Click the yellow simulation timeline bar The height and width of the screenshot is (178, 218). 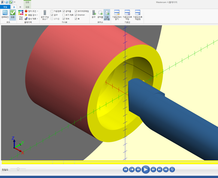(109, 163)
